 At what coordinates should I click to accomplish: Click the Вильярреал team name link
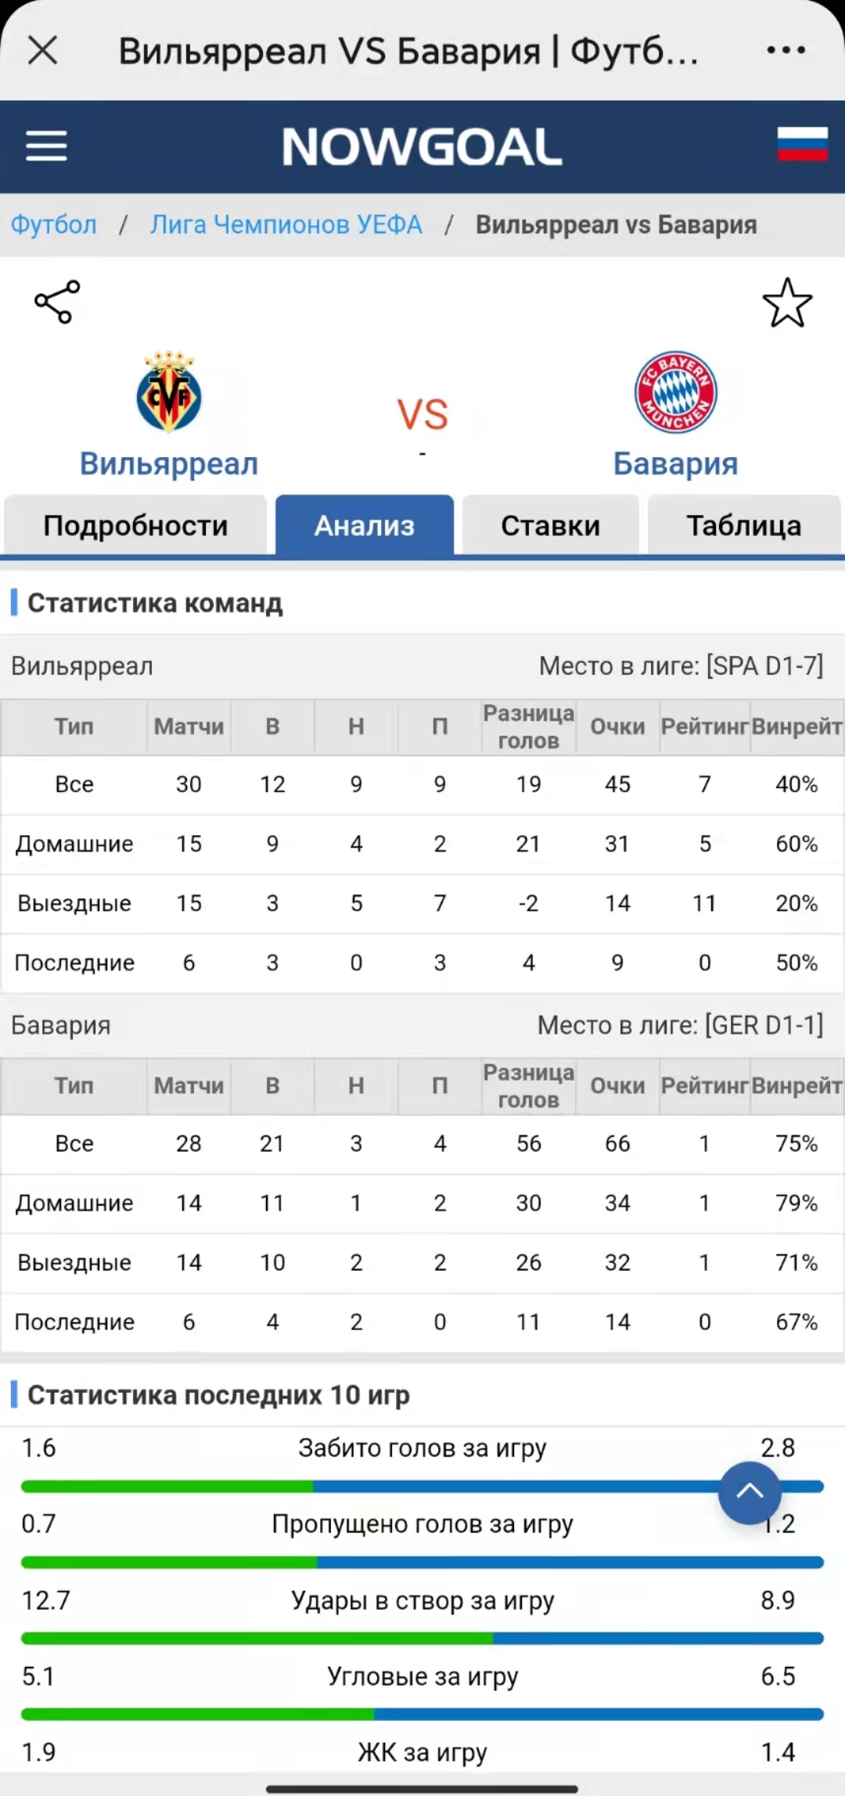pyautogui.click(x=169, y=463)
